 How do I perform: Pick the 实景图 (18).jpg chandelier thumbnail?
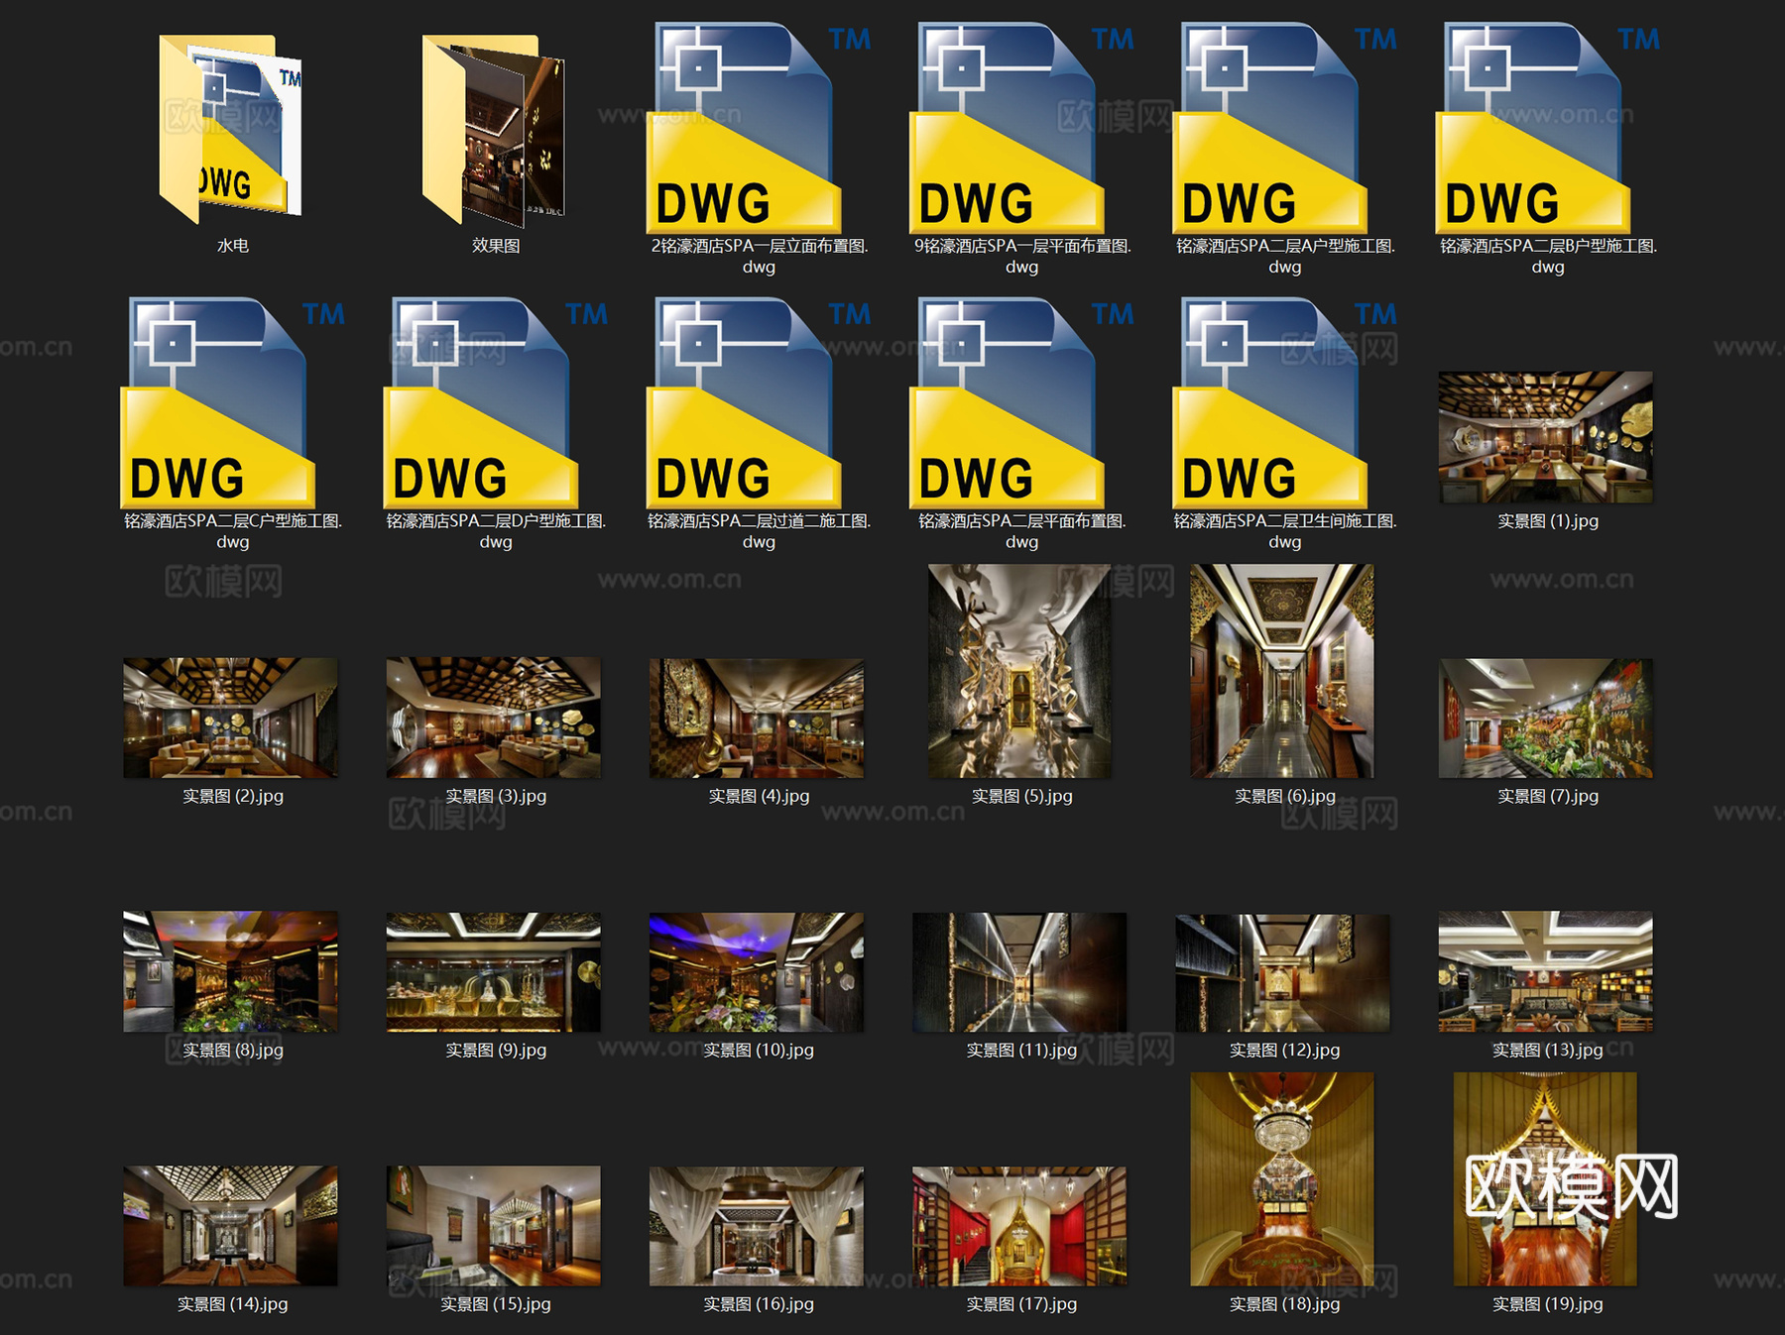(1282, 1179)
